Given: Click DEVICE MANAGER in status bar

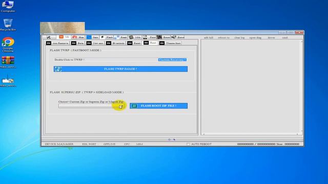Looking at the screenshot, I should [59, 144].
